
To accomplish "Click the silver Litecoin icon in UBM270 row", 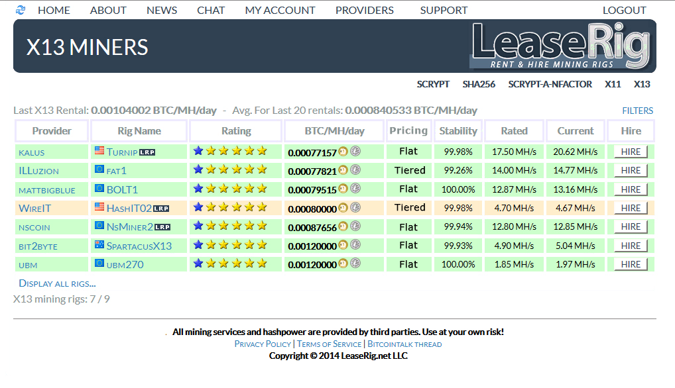I will pos(355,264).
